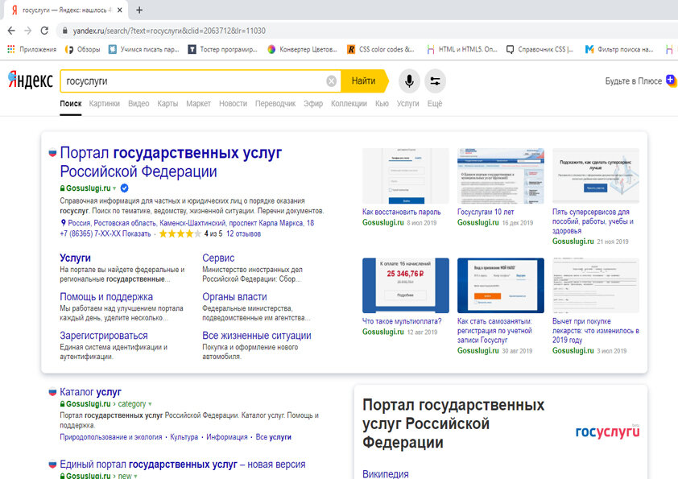Screen dimensions: 678x479
Task: Open Как стать самозанятым article link
Action: tap(494, 331)
